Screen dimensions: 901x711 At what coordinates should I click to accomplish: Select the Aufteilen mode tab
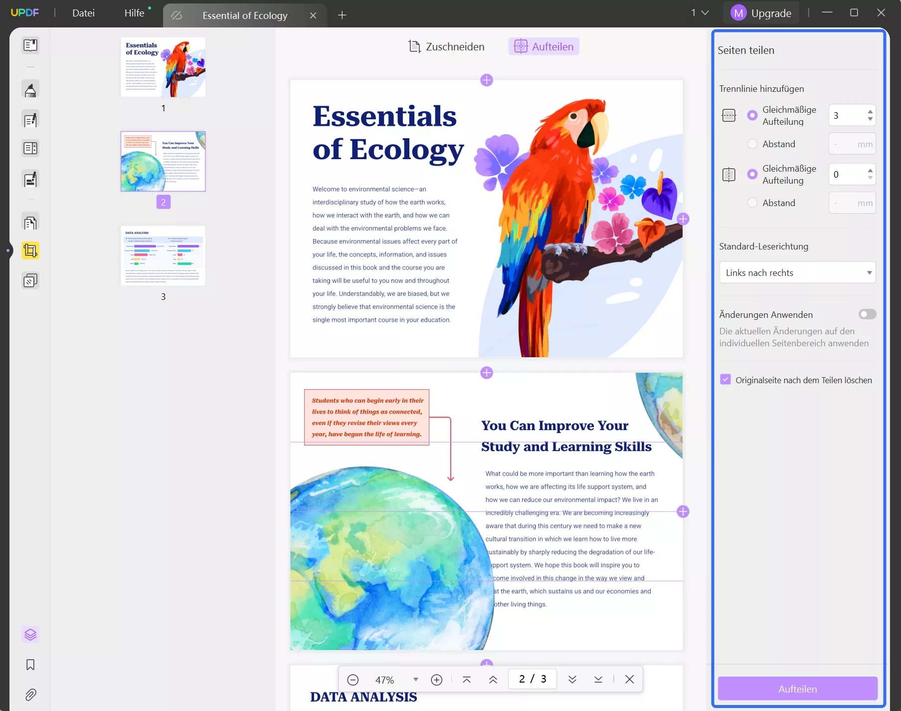click(x=543, y=46)
